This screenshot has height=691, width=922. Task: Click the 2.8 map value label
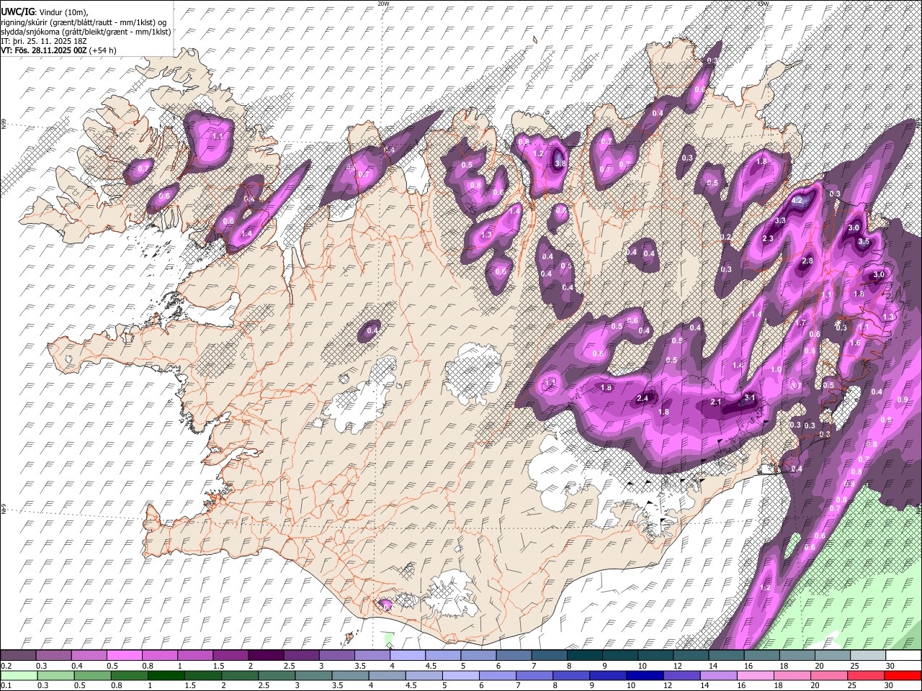coord(807,261)
